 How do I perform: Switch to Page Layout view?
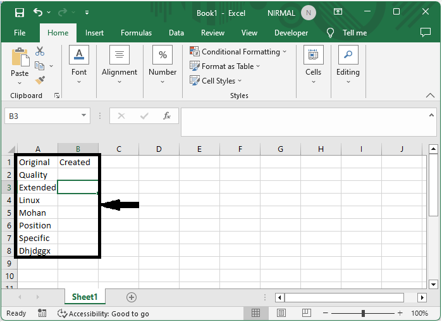pos(281,313)
